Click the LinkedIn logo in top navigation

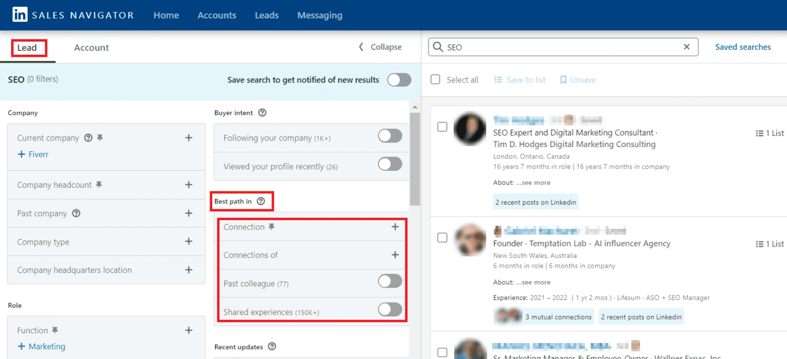pos(19,14)
